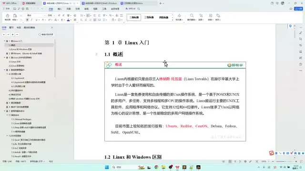
Task: Open the font size dropdown
Action: [x=54, y=15]
